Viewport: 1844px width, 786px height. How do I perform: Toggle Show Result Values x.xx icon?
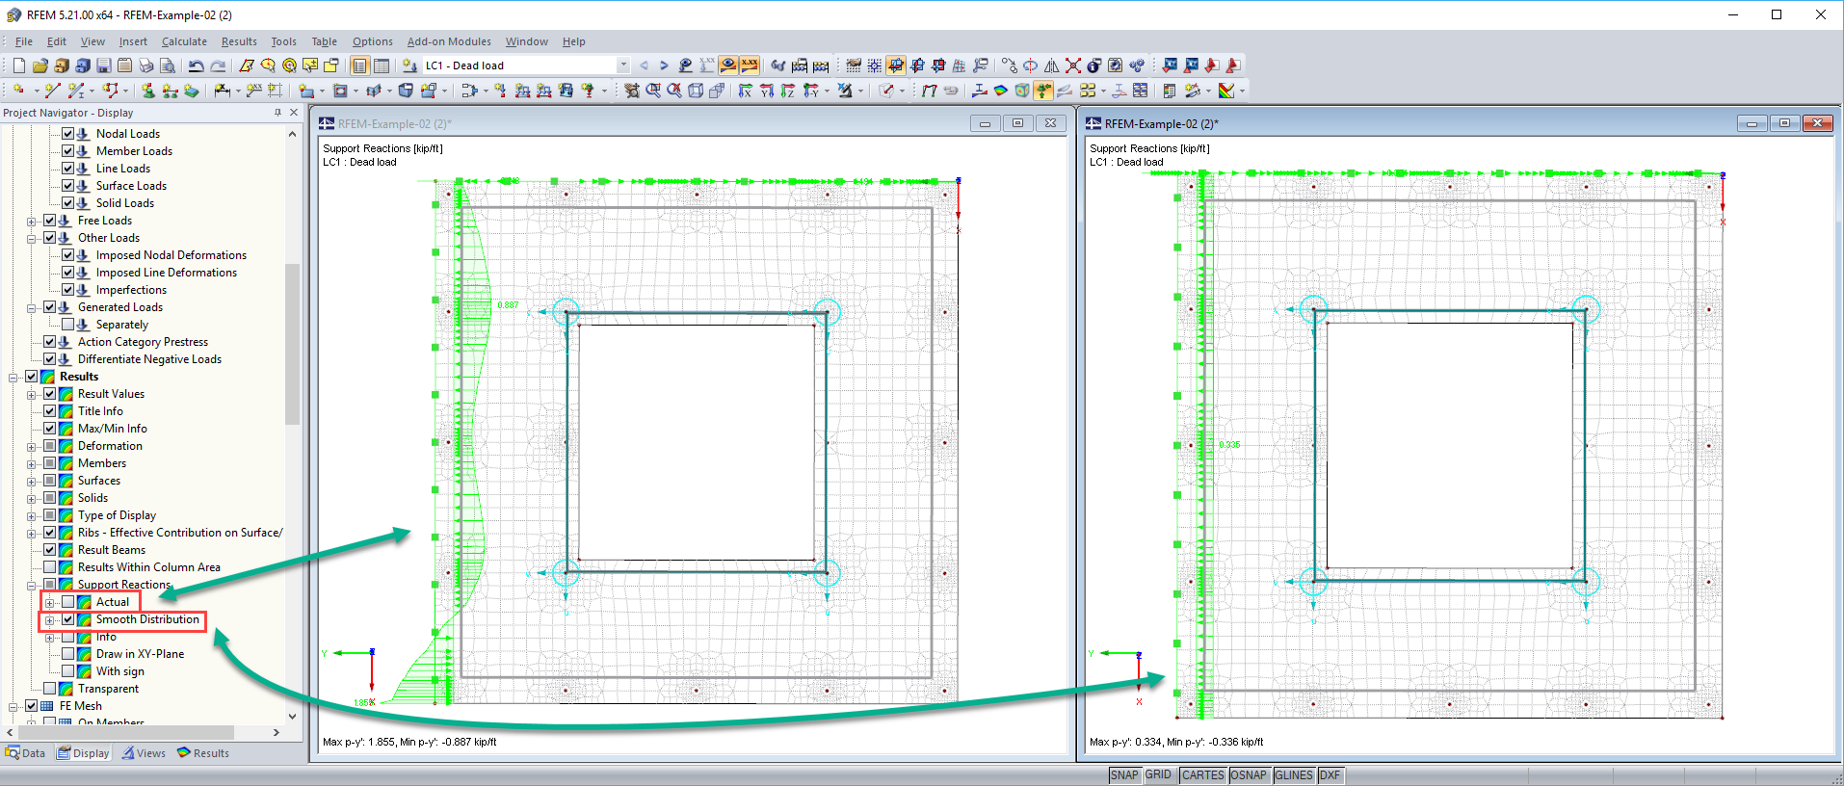750,65
